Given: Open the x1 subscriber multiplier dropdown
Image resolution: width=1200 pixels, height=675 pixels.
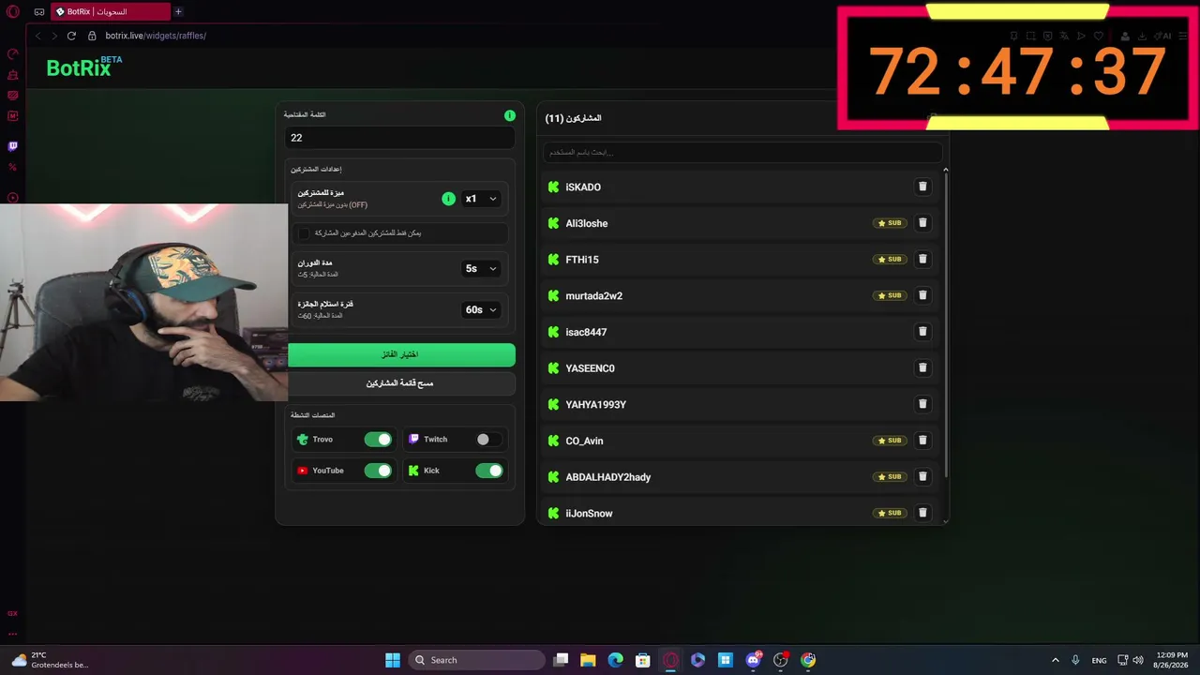Looking at the screenshot, I should [x=480, y=199].
